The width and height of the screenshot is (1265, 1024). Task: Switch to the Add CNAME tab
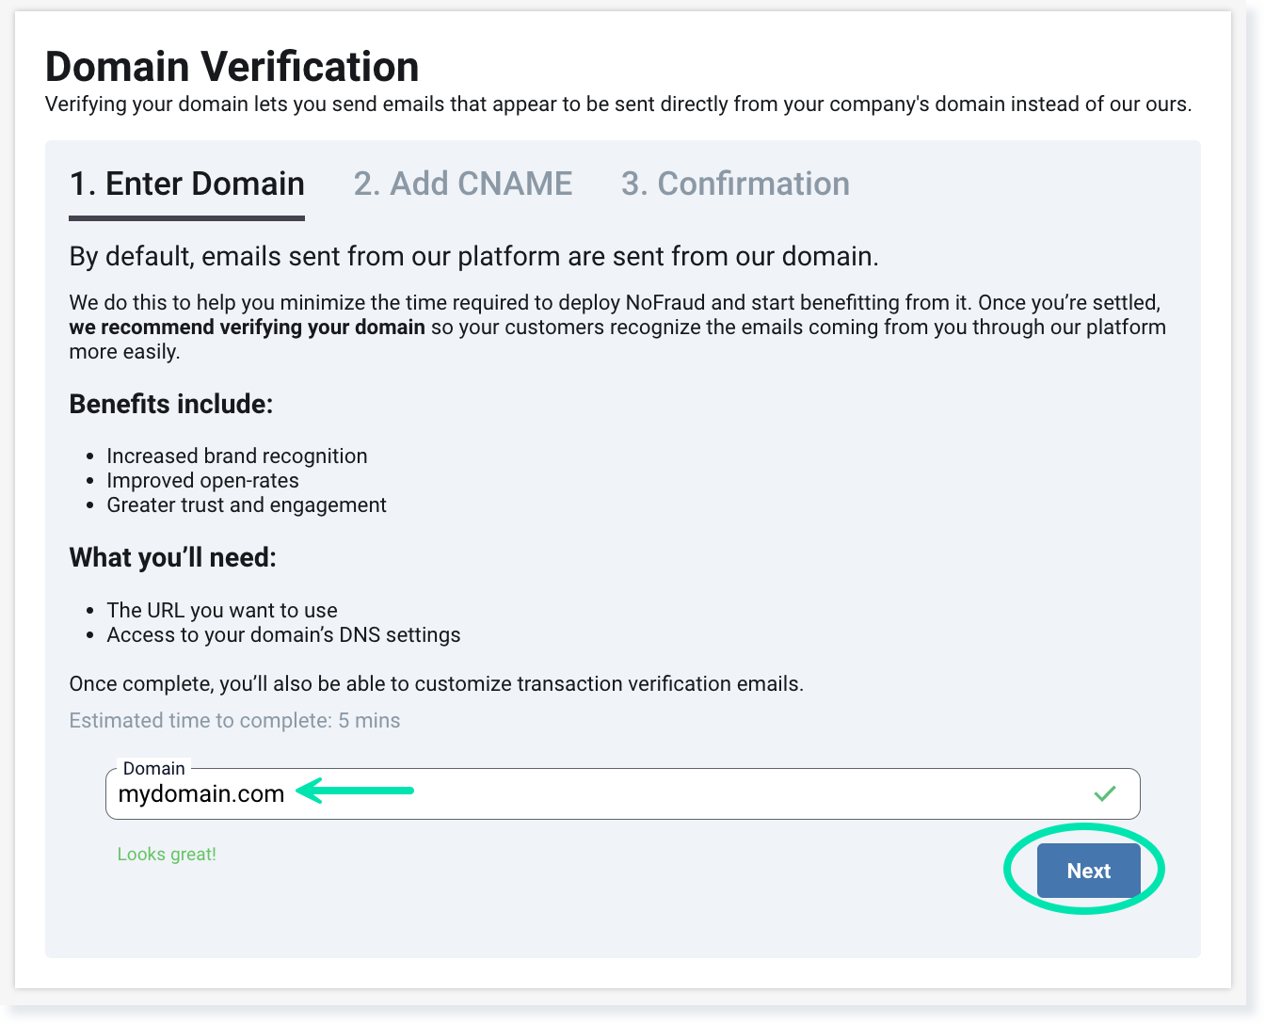pyautogui.click(x=463, y=184)
